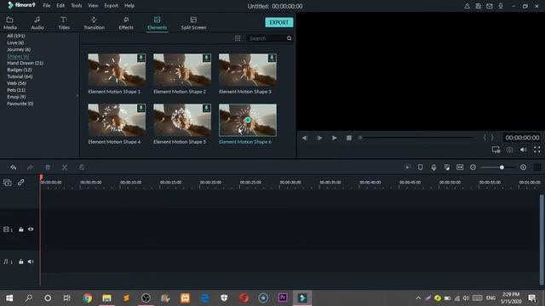545x306 pixels.
Task: Select the Tutorial (64) category
Action: pos(20,76)
